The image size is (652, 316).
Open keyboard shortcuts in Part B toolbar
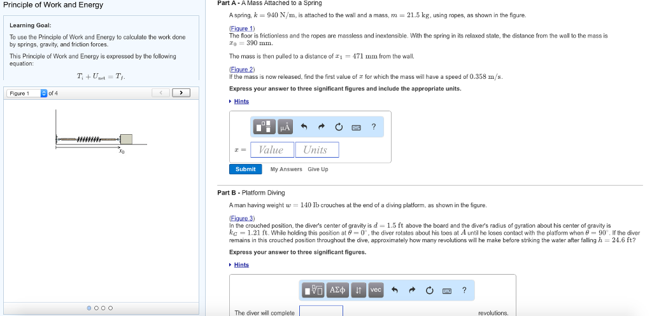447,291
